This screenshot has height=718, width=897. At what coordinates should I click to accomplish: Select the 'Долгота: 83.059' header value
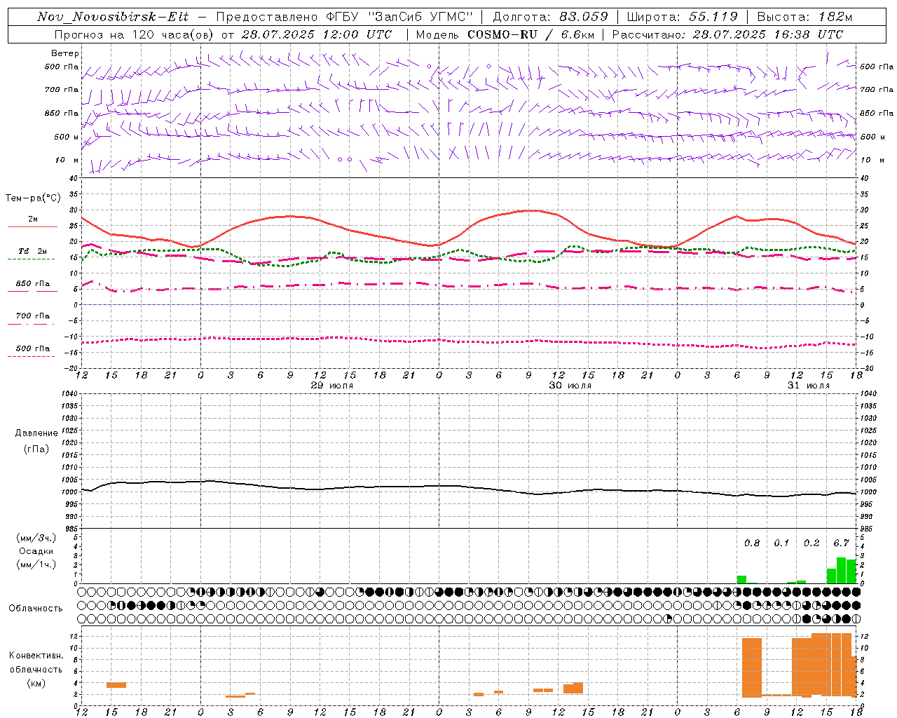(x=551, y=17)
